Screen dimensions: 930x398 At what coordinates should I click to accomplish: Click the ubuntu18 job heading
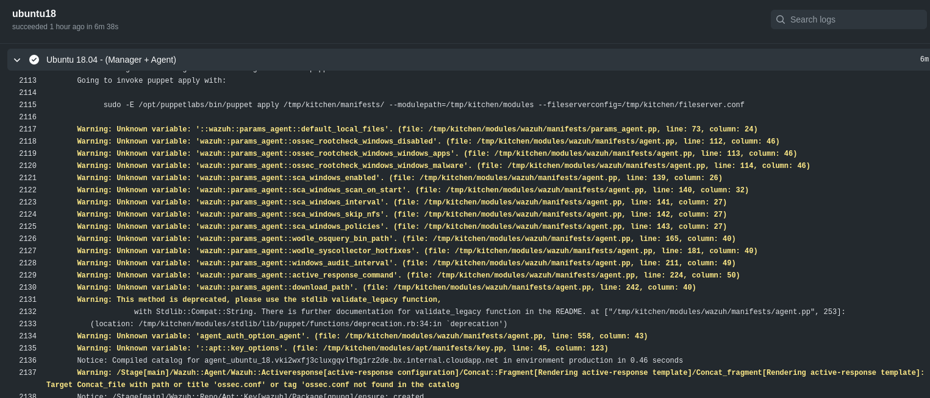point(34,14)
